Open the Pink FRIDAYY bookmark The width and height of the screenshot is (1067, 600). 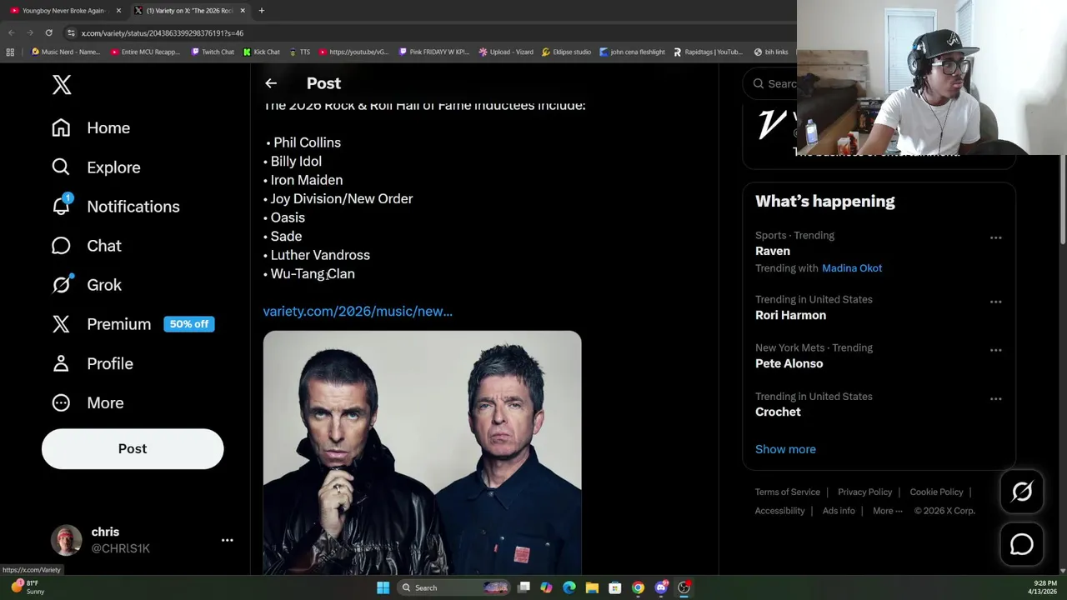click(x=433, y=52)
